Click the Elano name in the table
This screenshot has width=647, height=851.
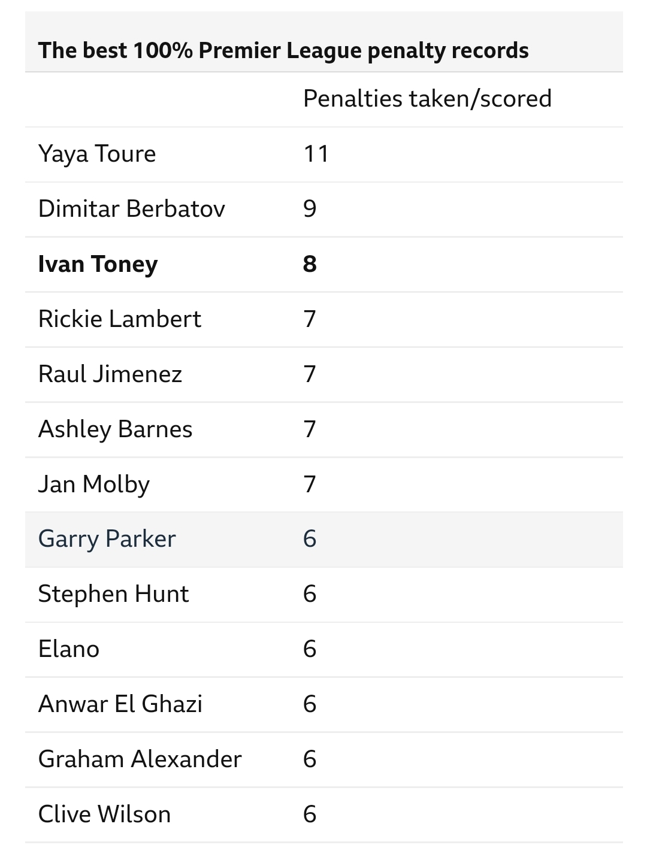point(68,649)
